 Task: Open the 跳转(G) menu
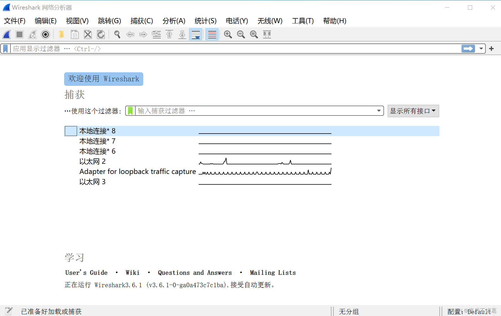(109, 21)
